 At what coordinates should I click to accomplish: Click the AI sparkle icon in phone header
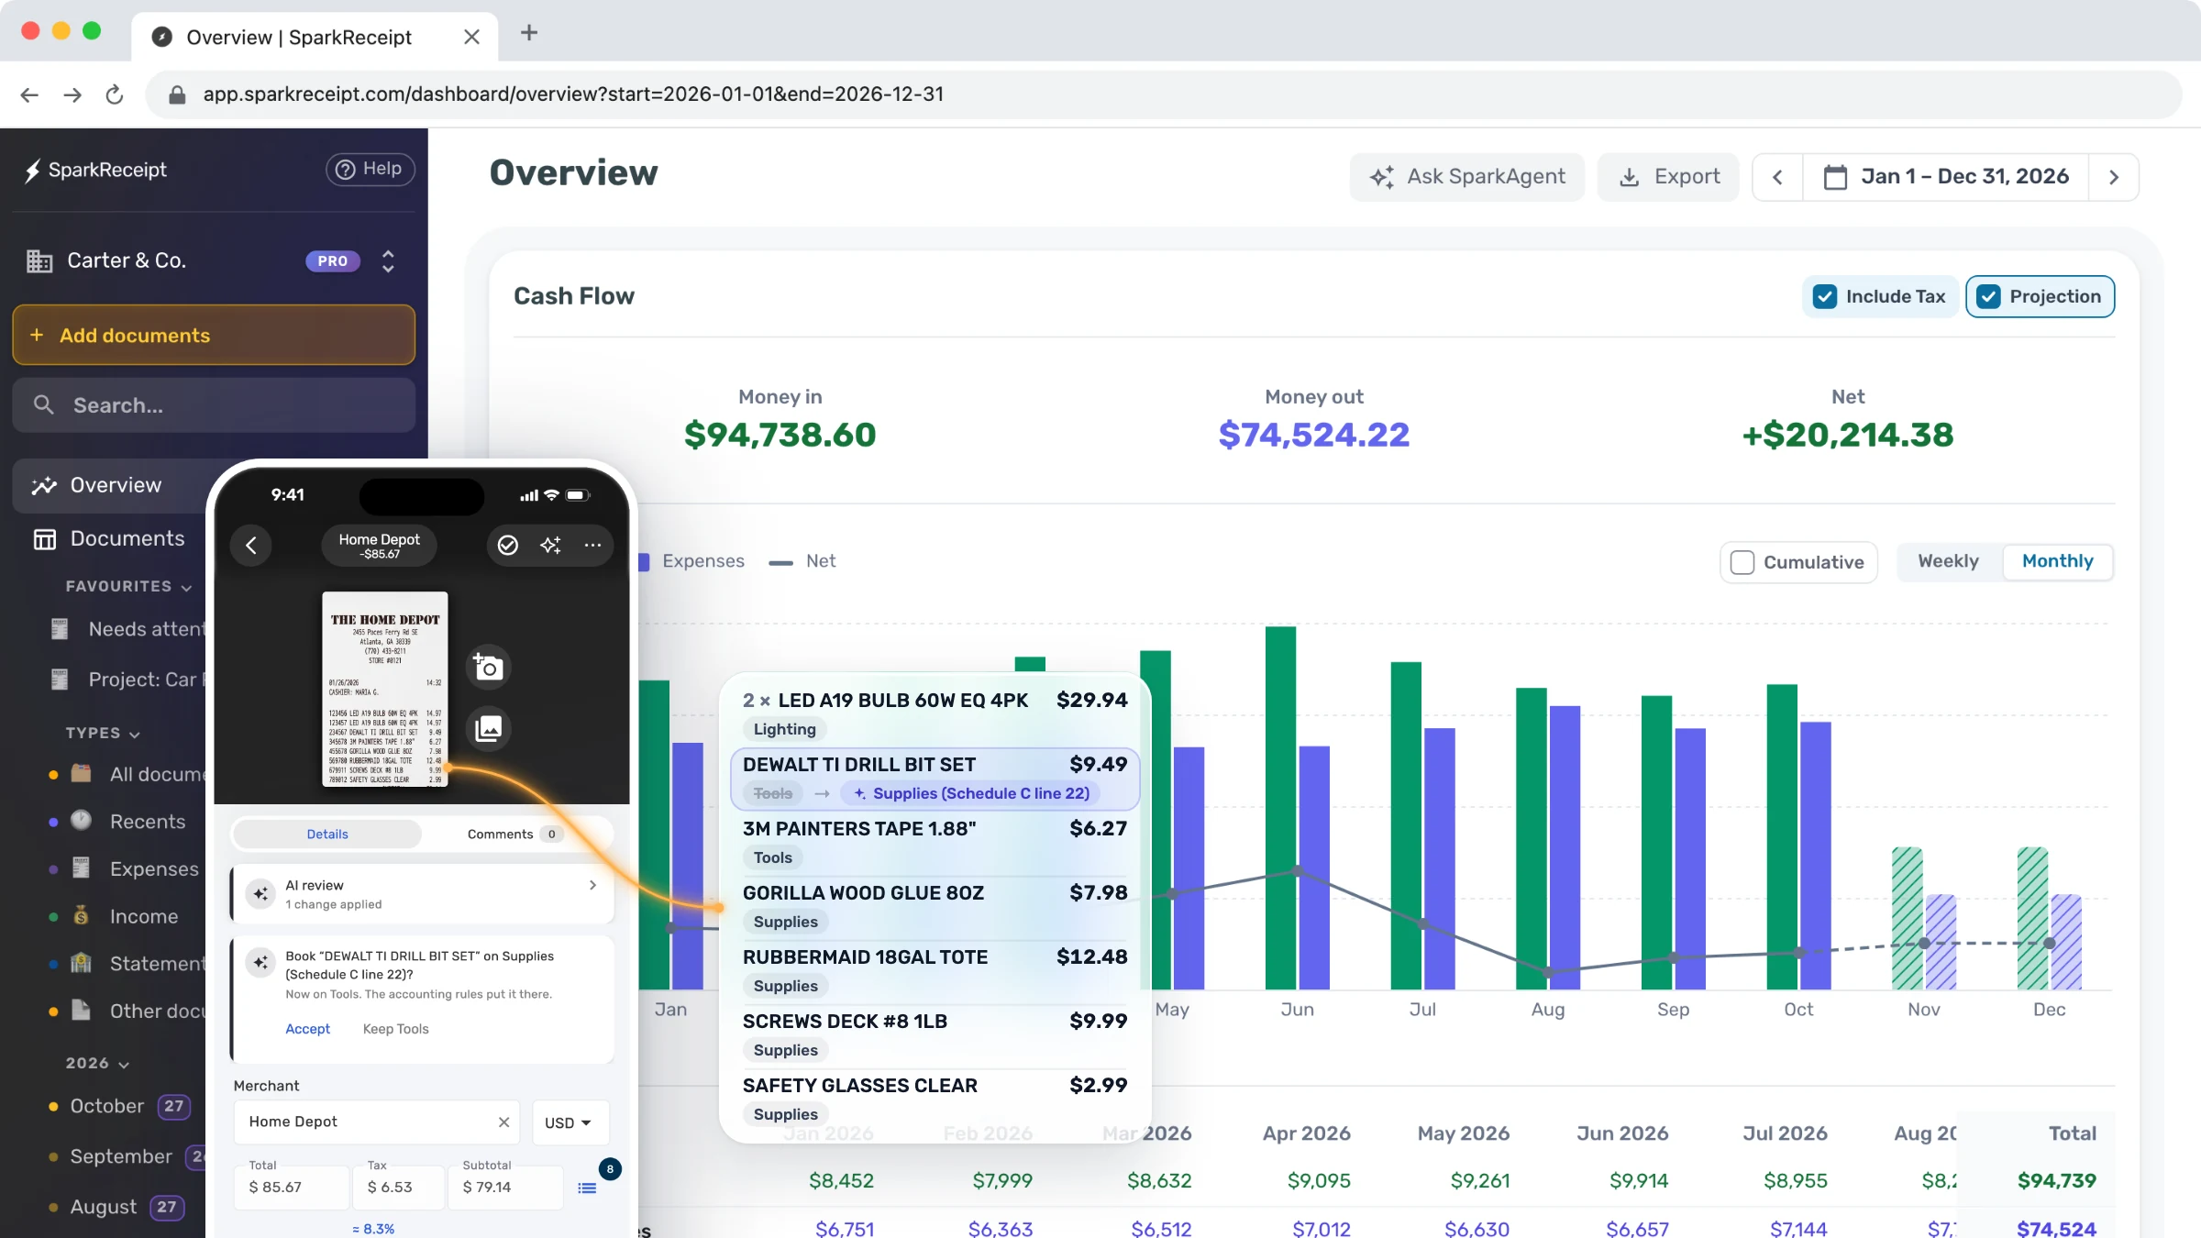[550, 546]
